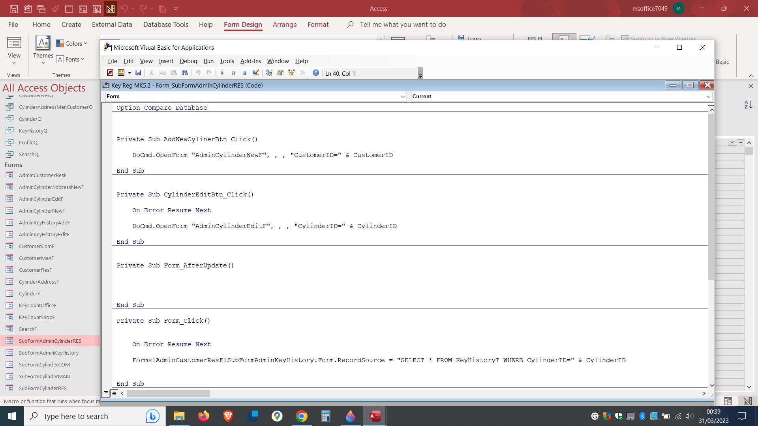Screen dimensions: 758x426
Task: Click the search magnifier icon in taskbar
Action: (x=34, y=416)
